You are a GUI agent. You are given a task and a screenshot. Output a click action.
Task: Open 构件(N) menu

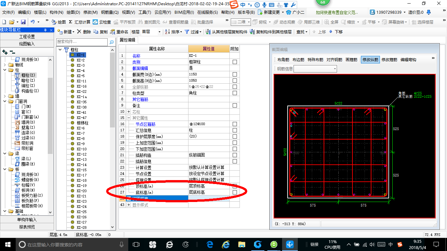pos(57,12)
